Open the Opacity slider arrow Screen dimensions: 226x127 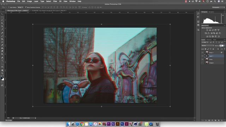tap(224, 46)
